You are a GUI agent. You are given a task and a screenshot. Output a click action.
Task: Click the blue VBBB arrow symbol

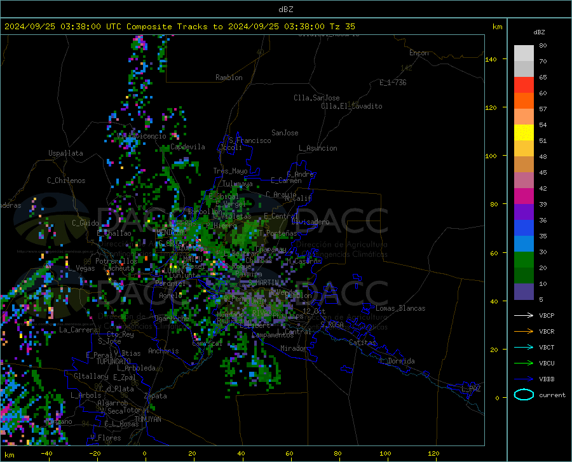coord(524,379)
